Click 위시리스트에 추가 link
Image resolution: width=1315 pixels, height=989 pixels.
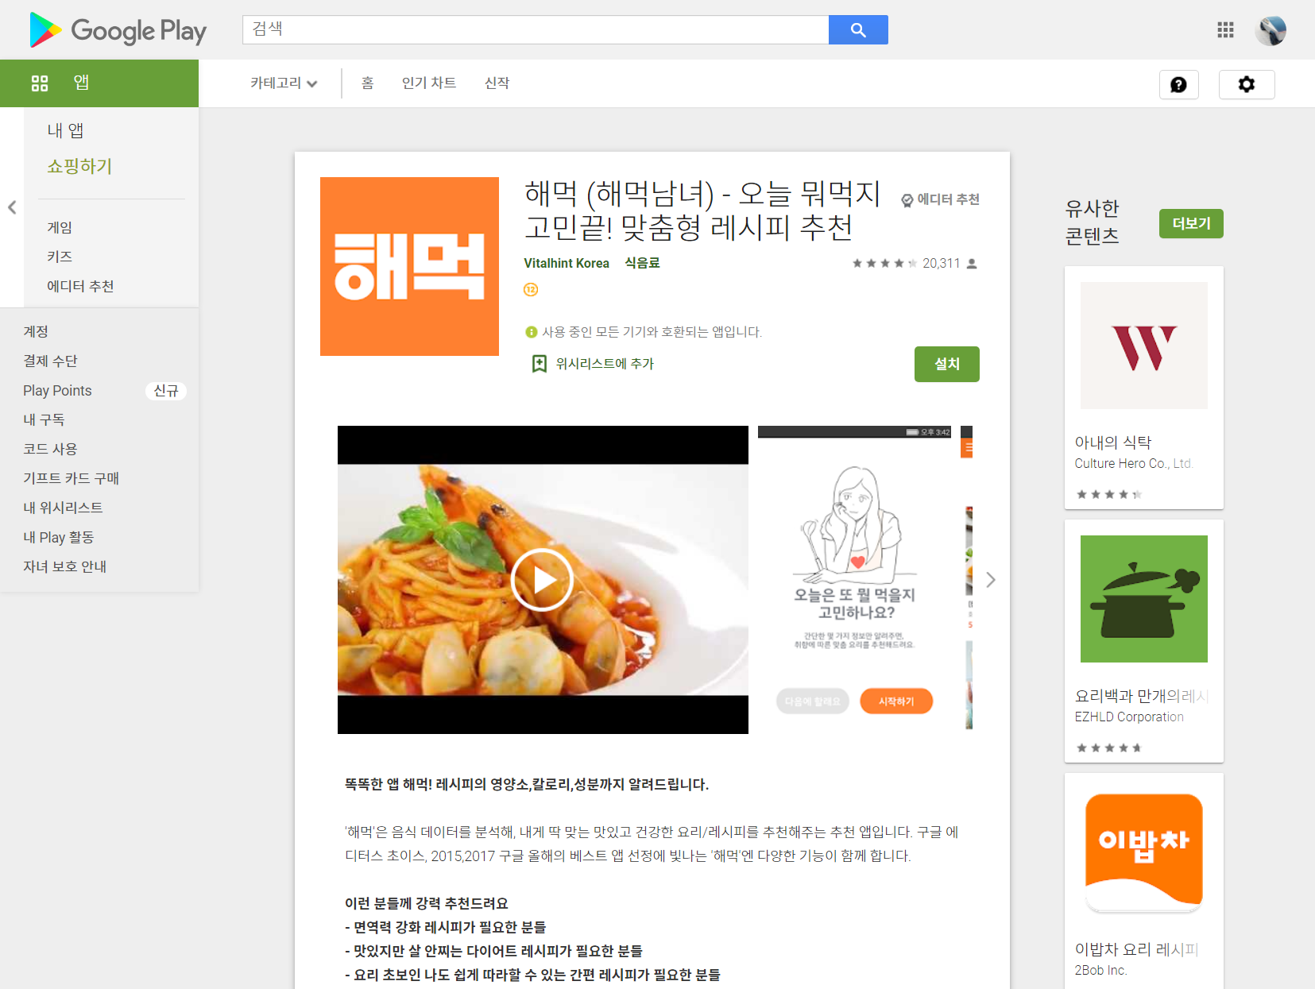click(605, 364)
